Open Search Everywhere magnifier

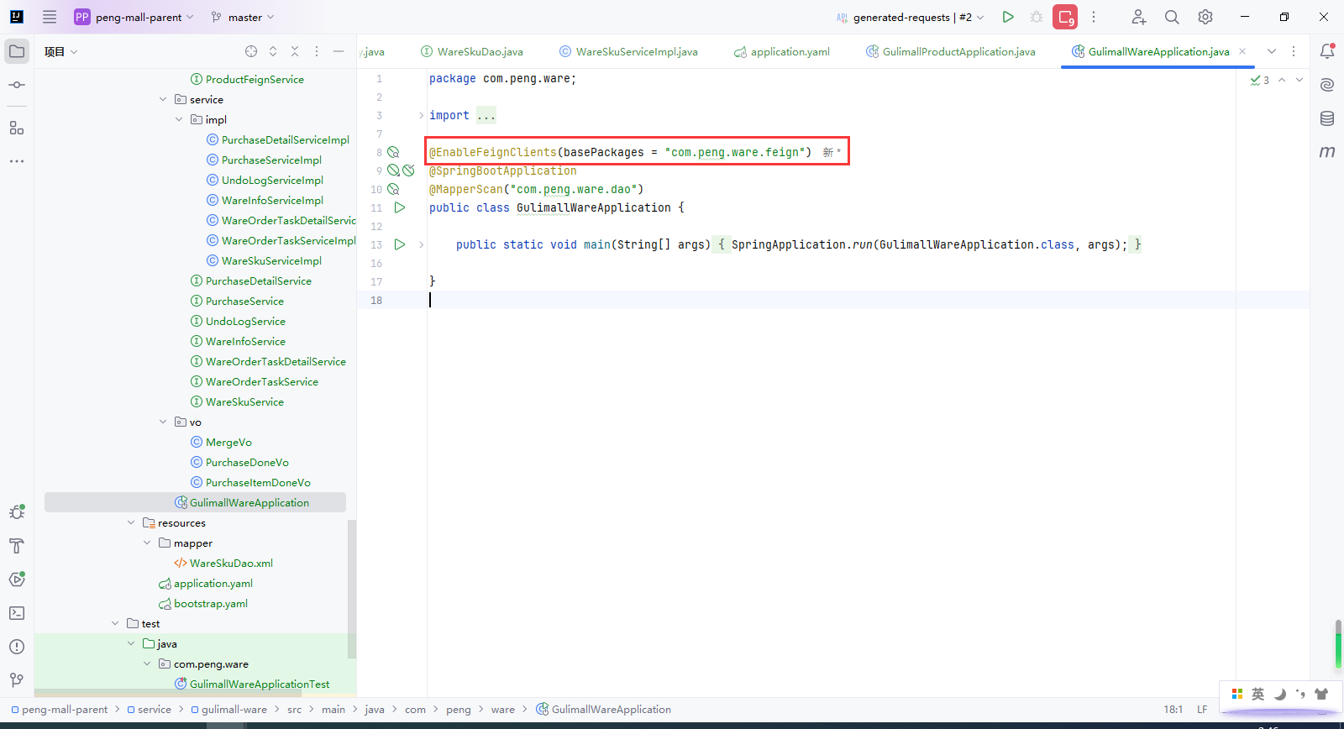(1172, 17)
